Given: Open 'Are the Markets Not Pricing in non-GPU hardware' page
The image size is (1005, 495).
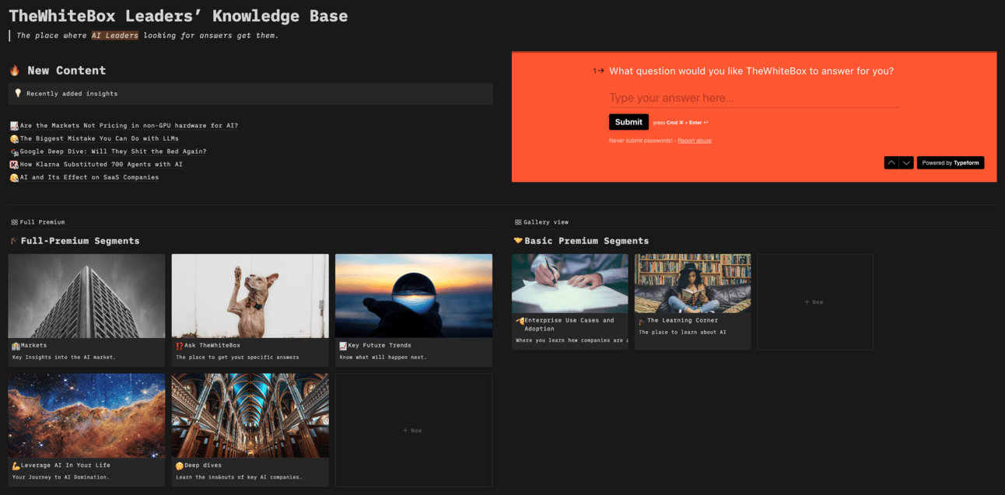Looking at the screenshot, I should [x=129, y=125].
